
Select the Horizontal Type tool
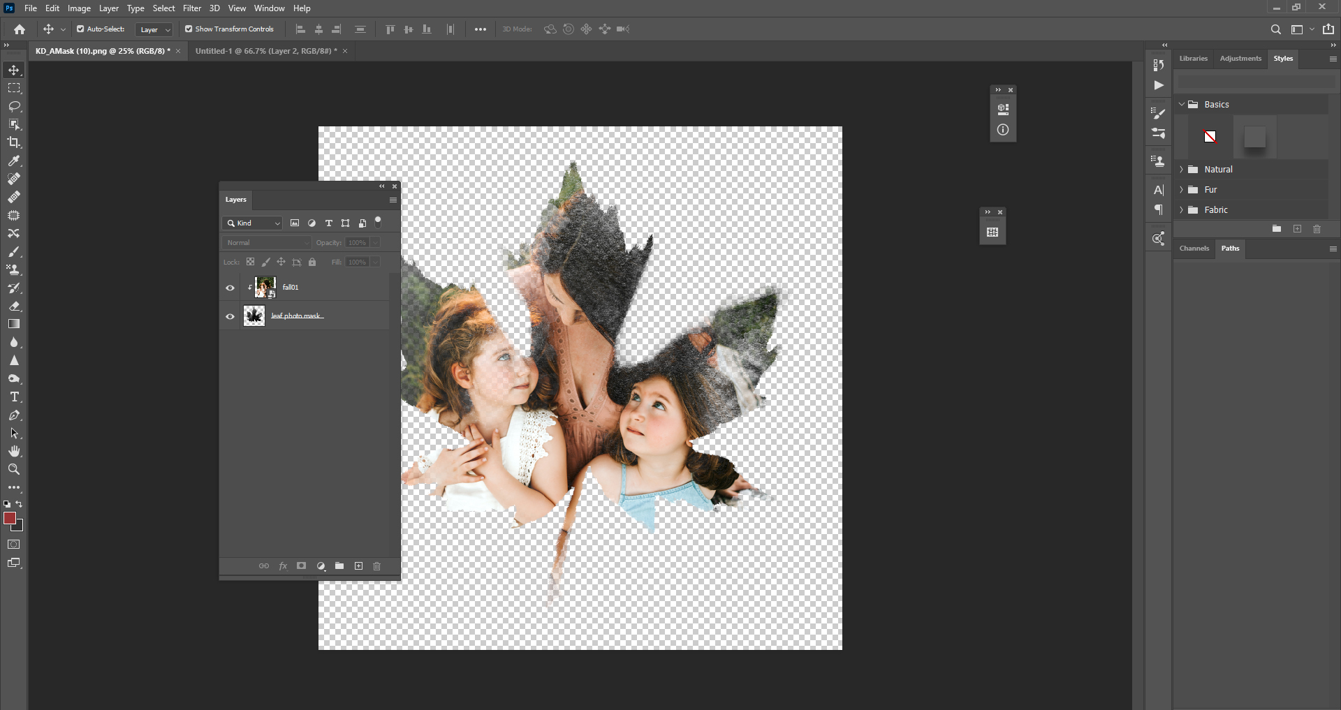(14, 397)
